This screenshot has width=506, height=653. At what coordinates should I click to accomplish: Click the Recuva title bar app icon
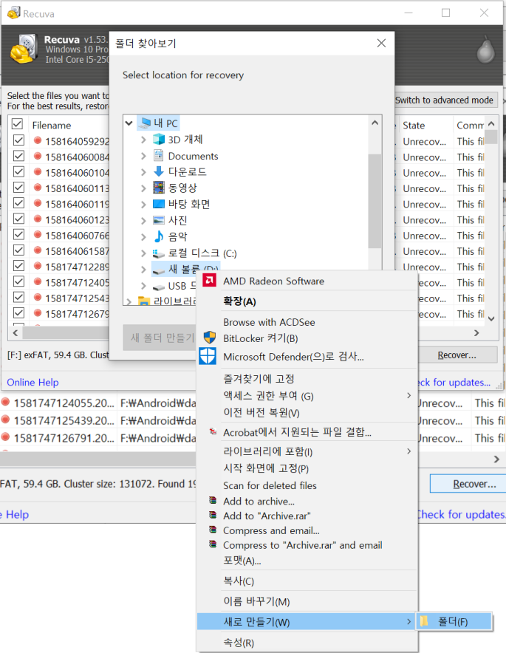13,13
